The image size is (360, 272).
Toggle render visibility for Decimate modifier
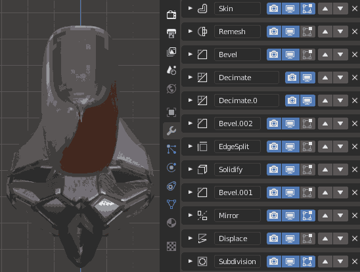click(292, 78)
